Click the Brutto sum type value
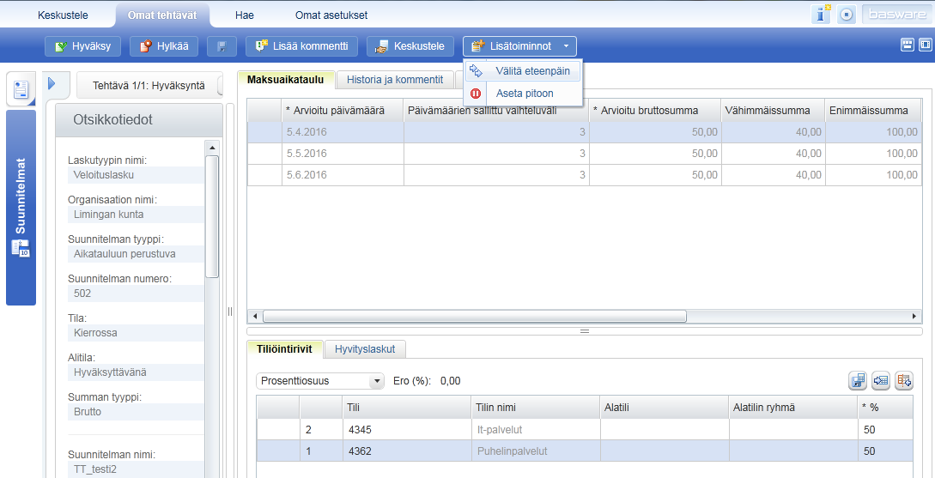935x478 pixels. click(x=136, y=411)
